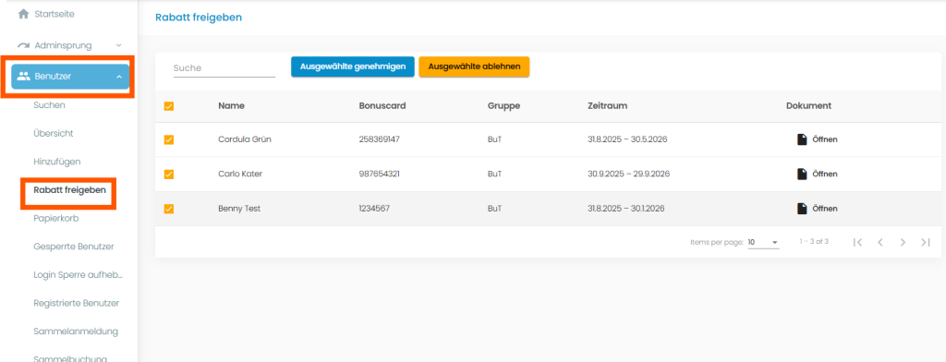Click the Name column header

[231, 105]
